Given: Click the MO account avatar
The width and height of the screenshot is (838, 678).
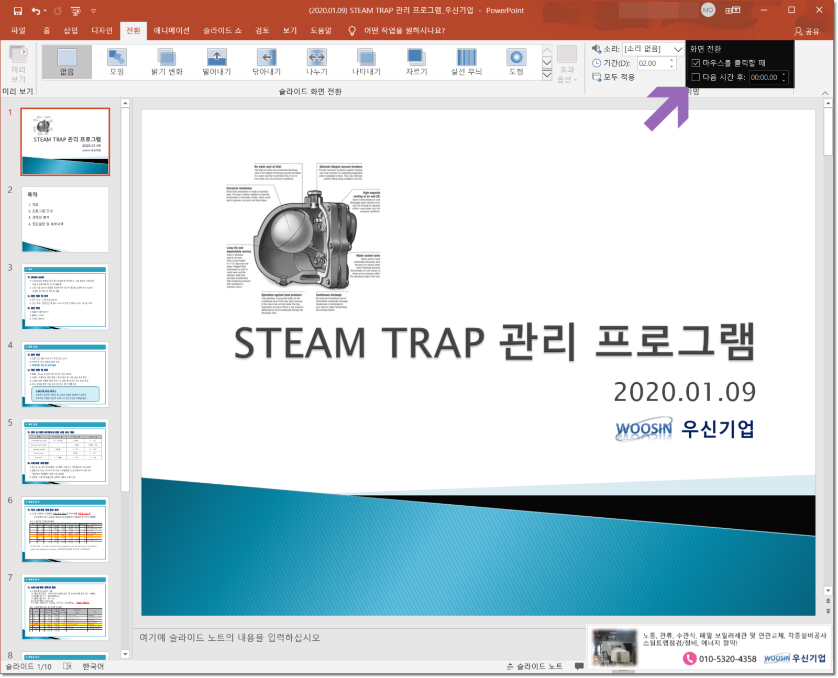Looking at the screenshot, I should tap(708, 10).
